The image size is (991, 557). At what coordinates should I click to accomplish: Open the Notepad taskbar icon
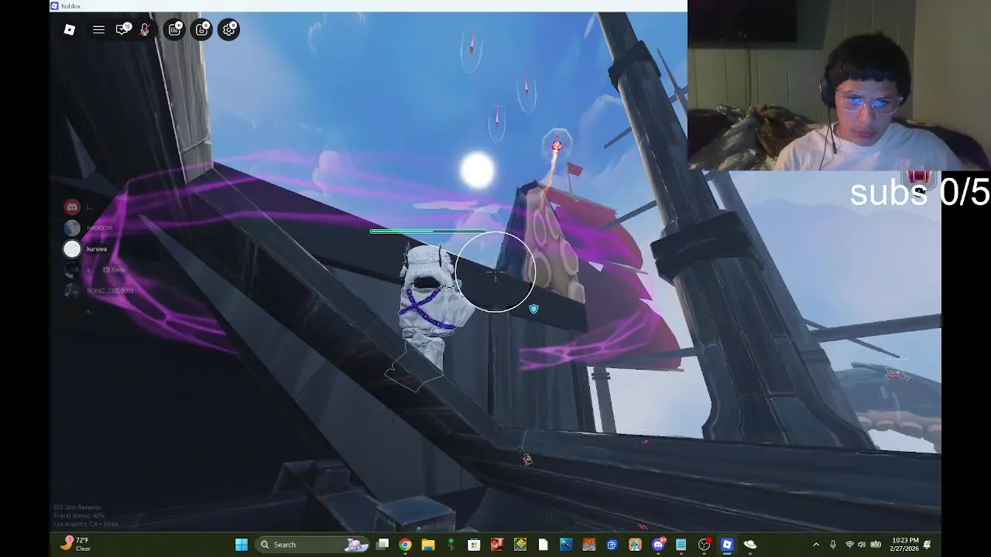(681, 545)
